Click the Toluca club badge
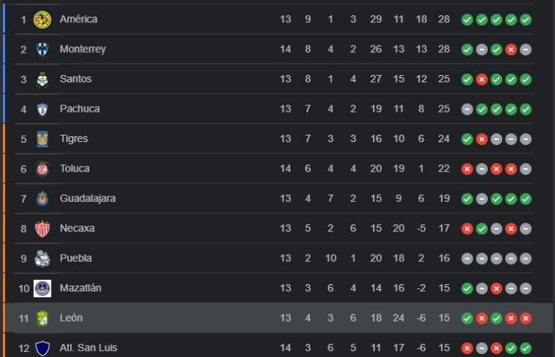Image resolution: width=555 pixels, height=357 pixels. (43, 169)
